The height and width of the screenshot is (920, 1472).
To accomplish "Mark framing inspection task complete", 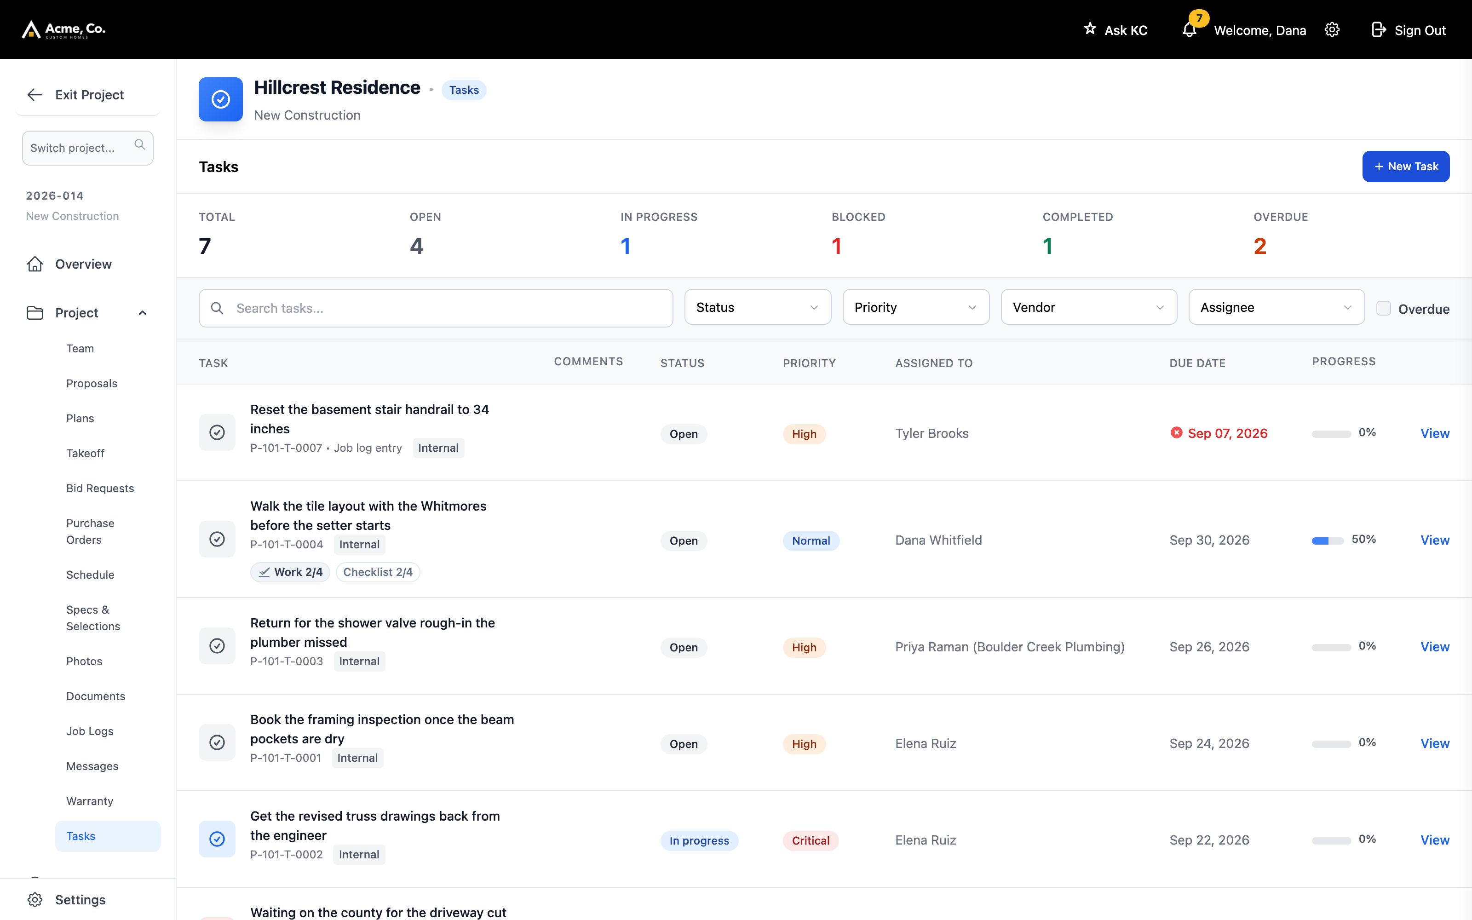I will click(x=217, y=742).
